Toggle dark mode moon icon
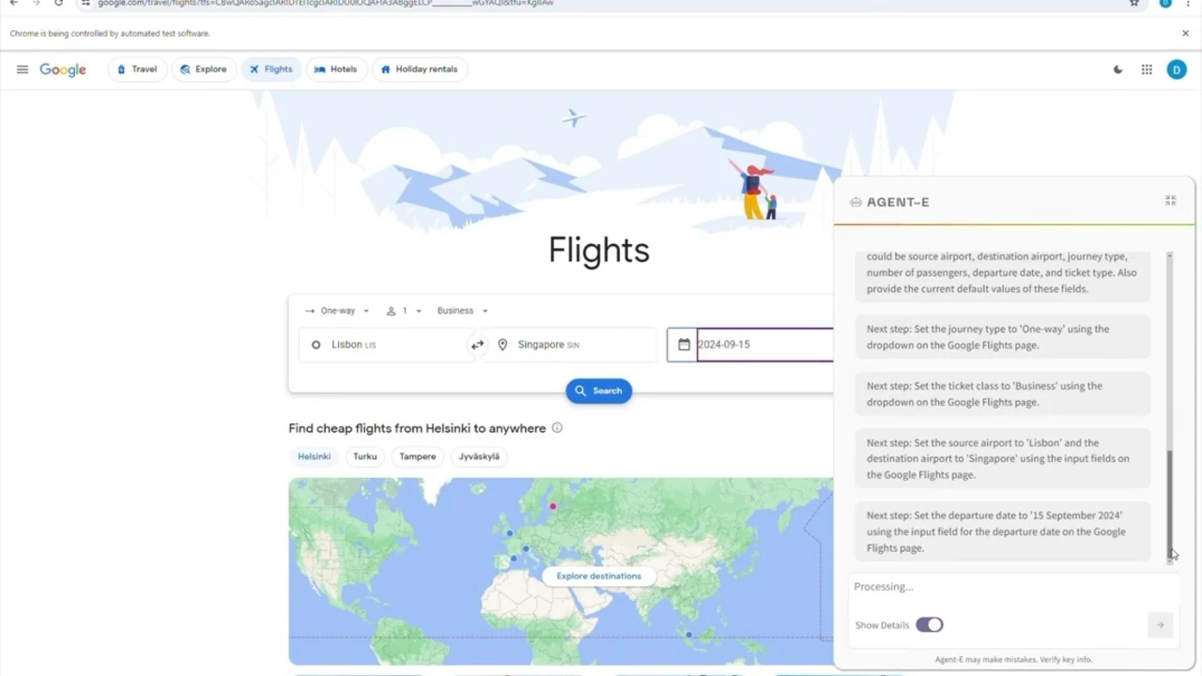The height and width of the screenshot is (676, 1202). click(1117, 69)
